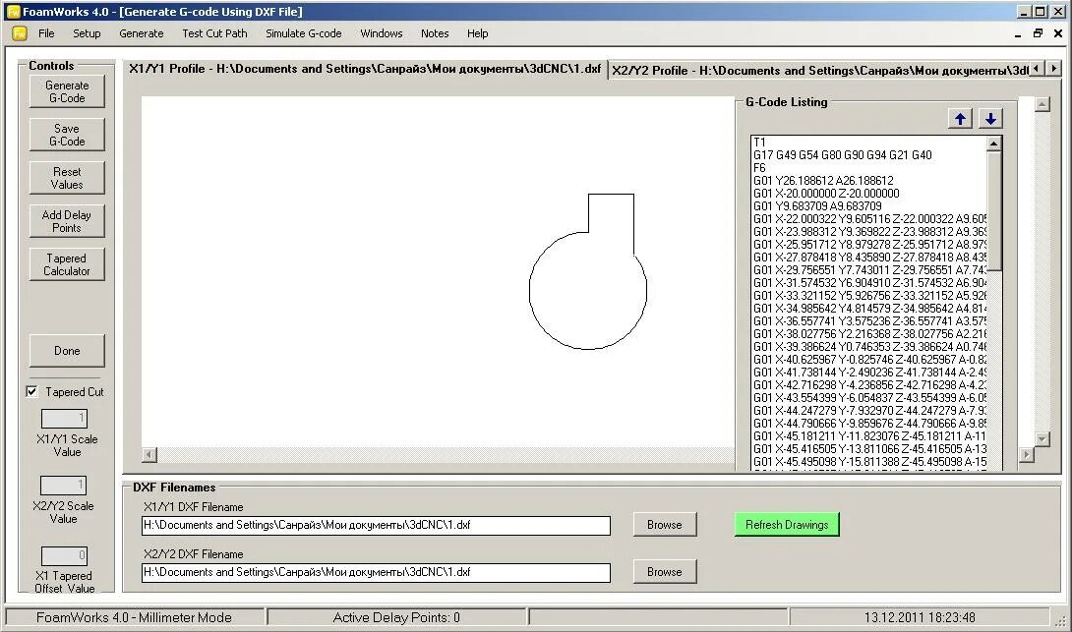
Task: Select line G01 X-20.000000 Z-20.000000
Action: coord(826,194)
